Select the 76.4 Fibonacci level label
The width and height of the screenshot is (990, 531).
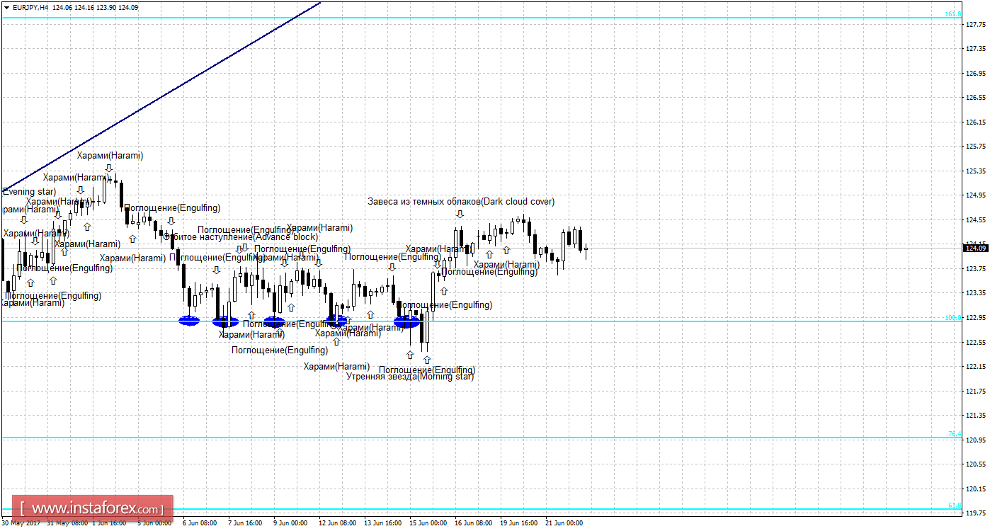pyautogui.click(x=955, y=434)
